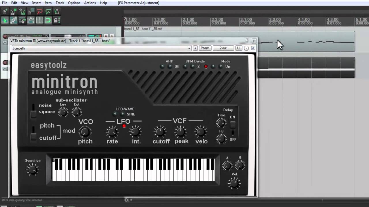
Task: Click the New Project toolbar icon
Action: (x=5, y=12)
